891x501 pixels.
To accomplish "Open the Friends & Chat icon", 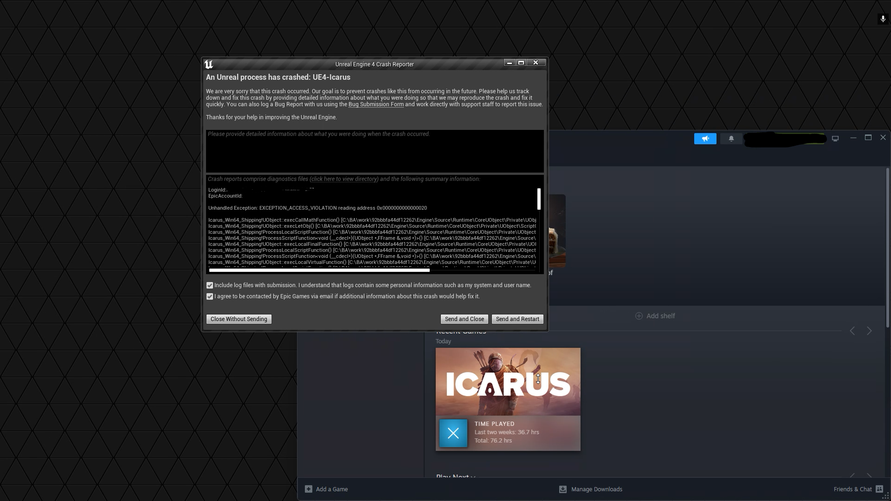I will 879,489.
